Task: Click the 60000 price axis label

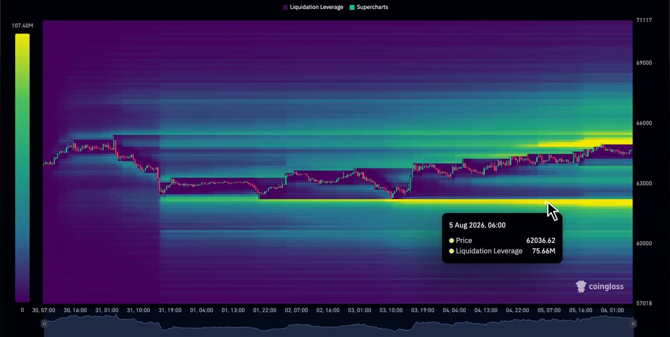Action: [645, 244]
